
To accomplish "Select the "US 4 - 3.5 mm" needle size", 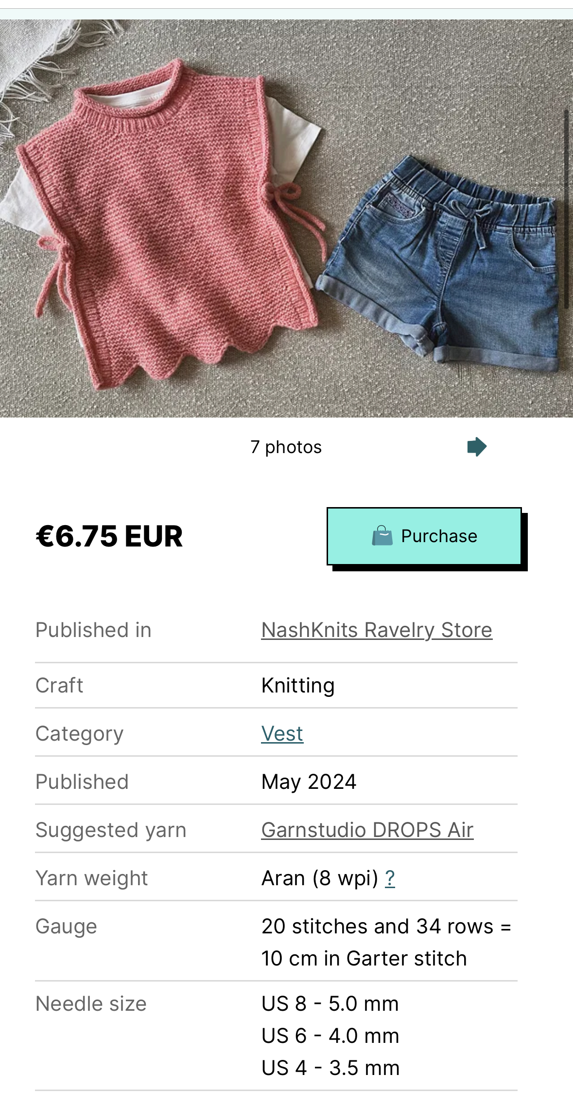I will 330,1068.
